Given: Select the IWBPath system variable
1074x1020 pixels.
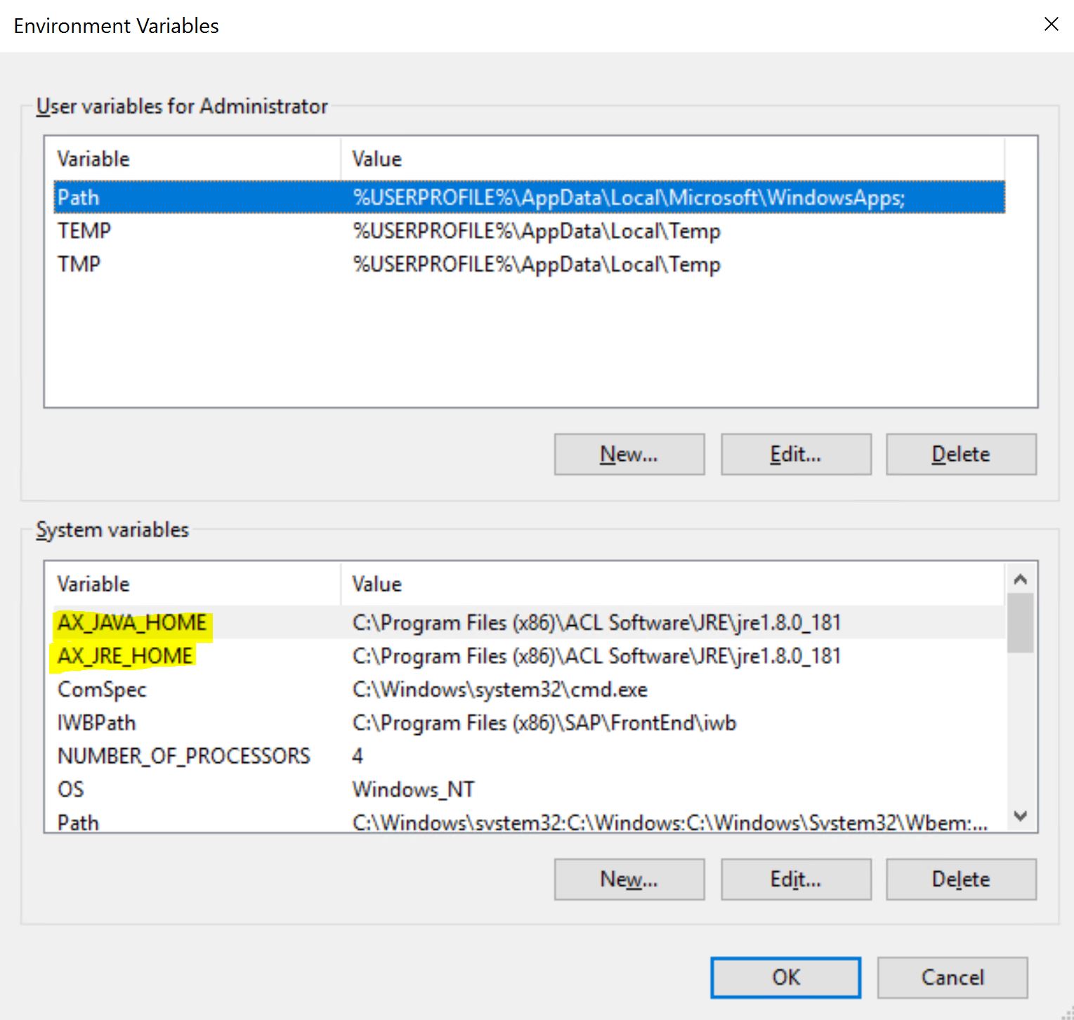Looking at the screenshot, I should tap(281, 722).
